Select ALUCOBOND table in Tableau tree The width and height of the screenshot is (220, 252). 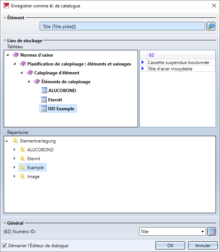tap(62, 91)
